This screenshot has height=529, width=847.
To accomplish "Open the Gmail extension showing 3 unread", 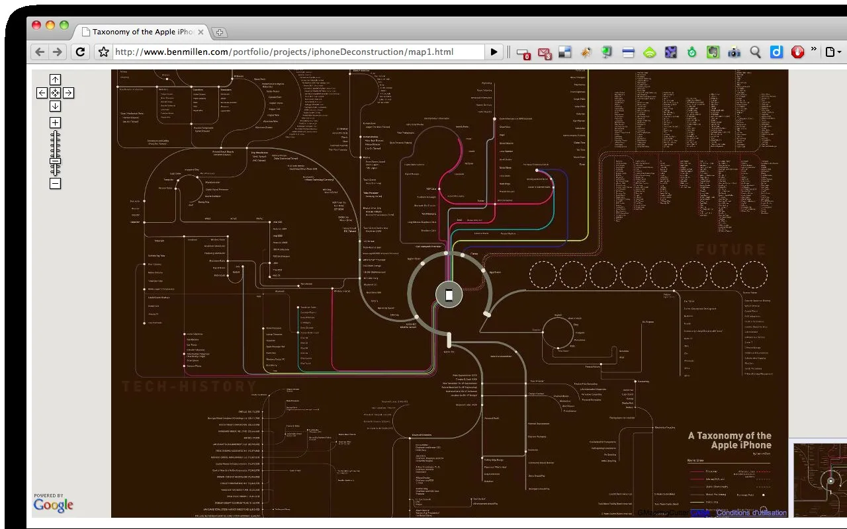I will (544, 52).
